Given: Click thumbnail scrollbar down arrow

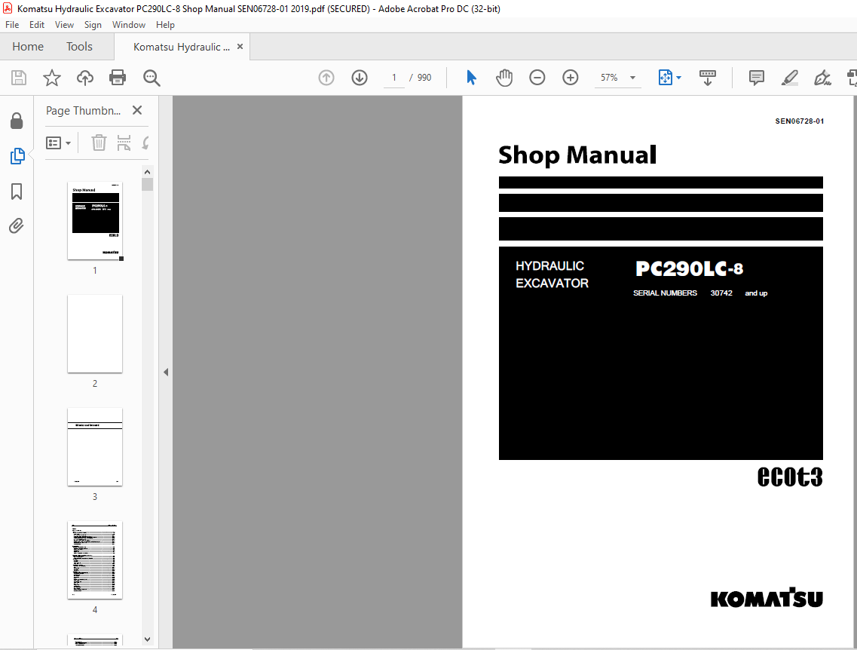Looking at the screenshot, I should [x=147, y=639].
